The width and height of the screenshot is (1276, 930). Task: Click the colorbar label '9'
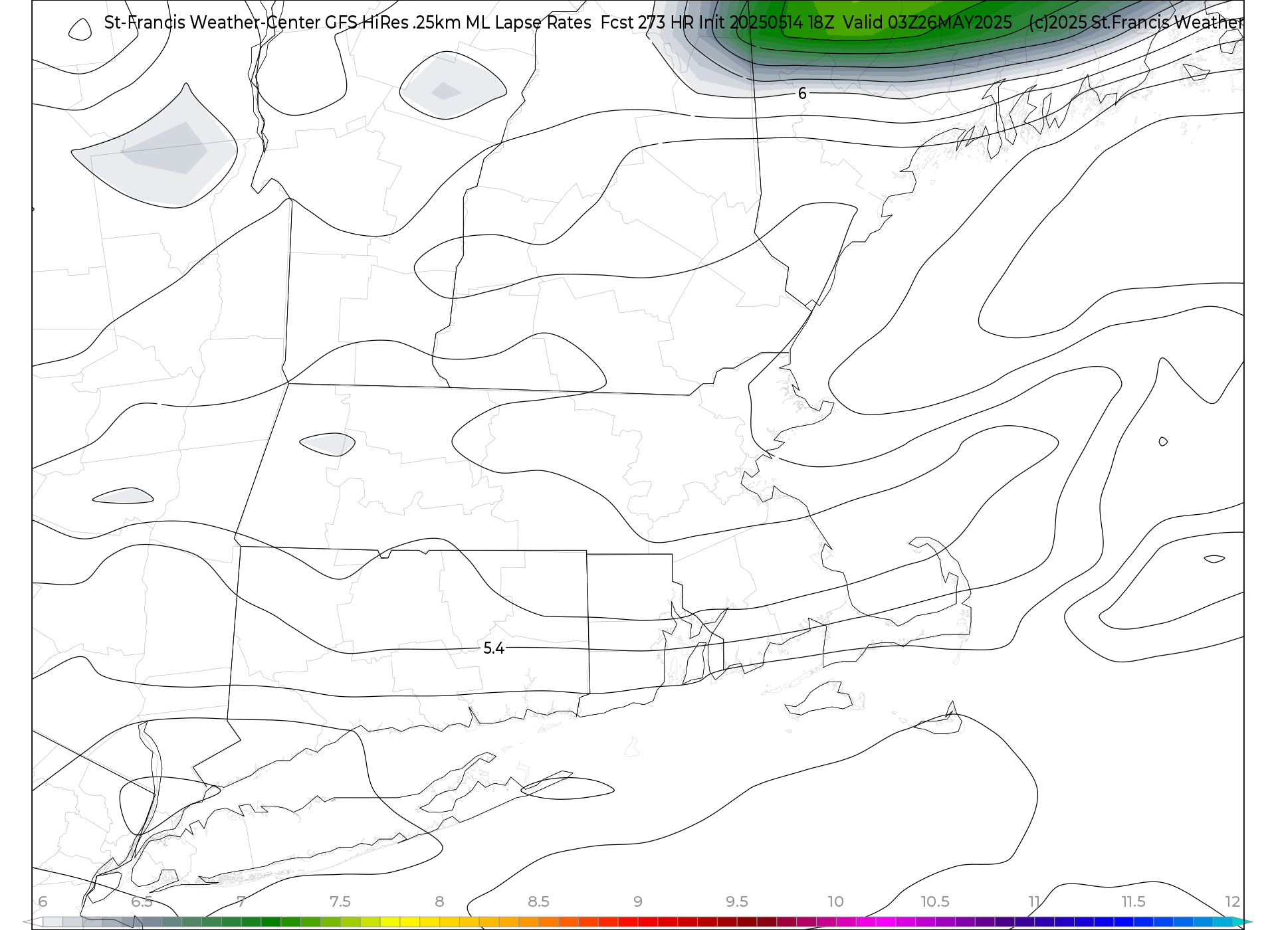638,902
